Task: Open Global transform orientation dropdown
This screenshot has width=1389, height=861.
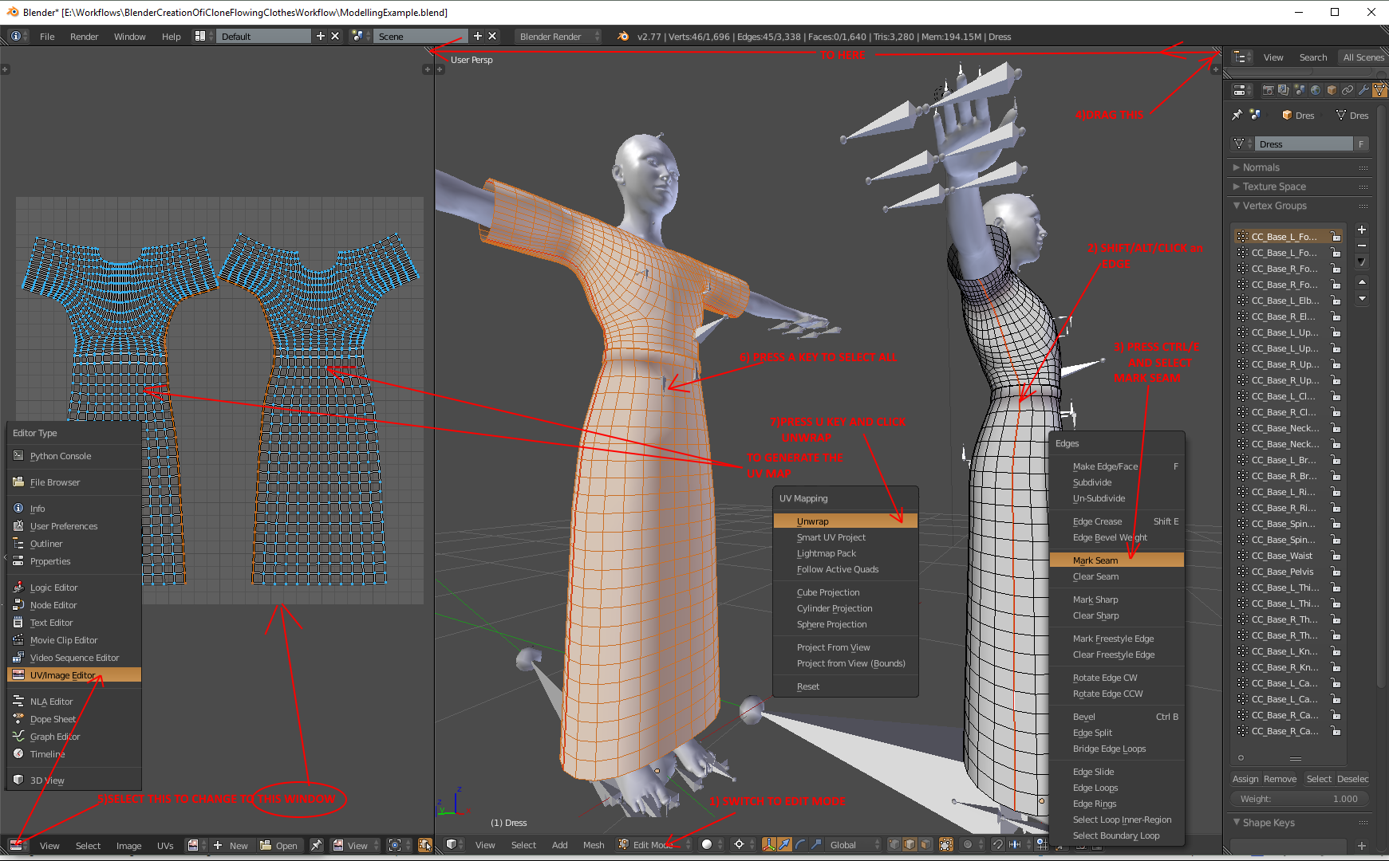Action: (x=854, y=844)
